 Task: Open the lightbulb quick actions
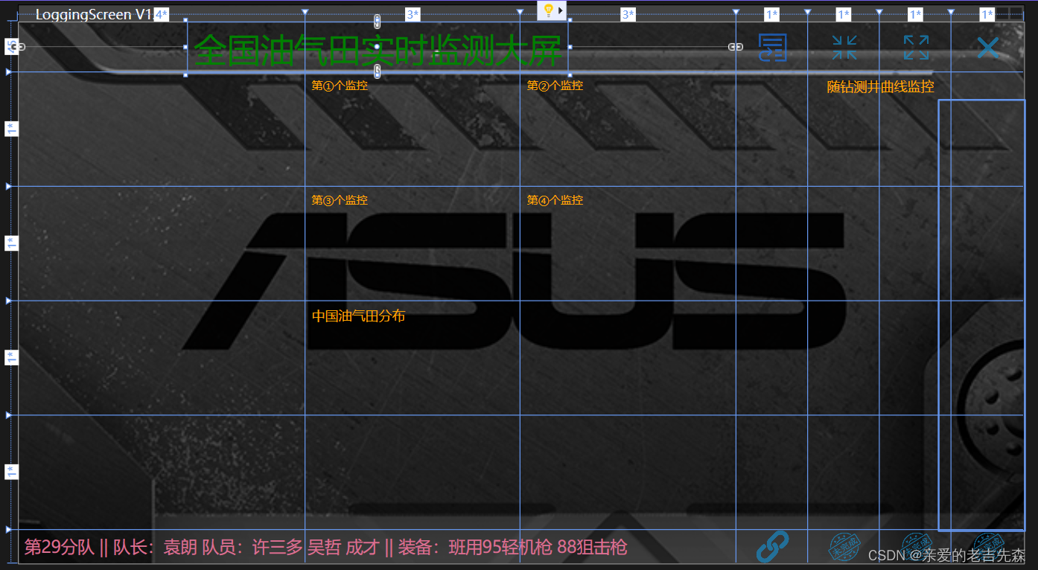click(548, 10)
